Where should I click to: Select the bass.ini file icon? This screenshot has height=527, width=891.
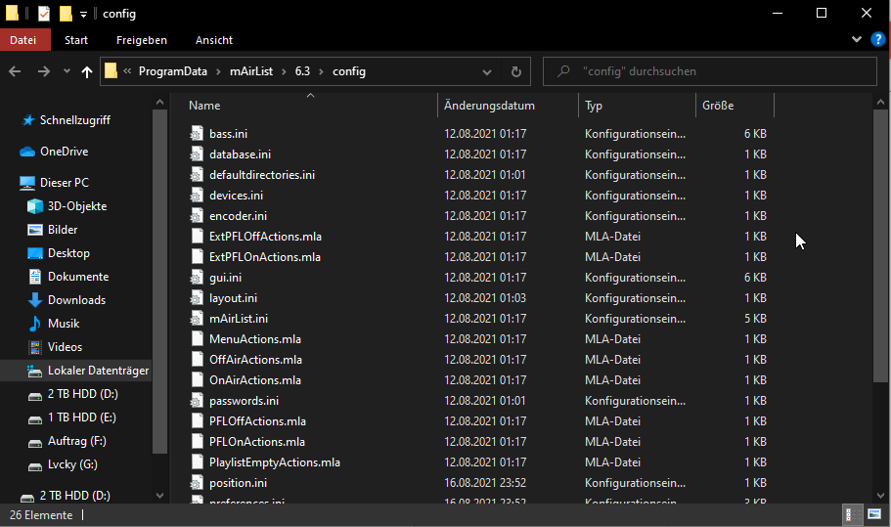point(198,134)
